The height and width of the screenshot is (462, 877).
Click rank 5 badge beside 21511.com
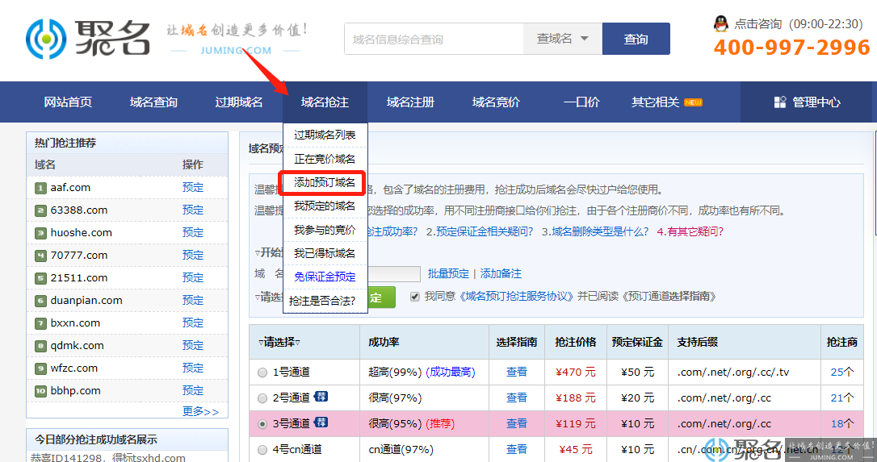click(x=40, y=278)
